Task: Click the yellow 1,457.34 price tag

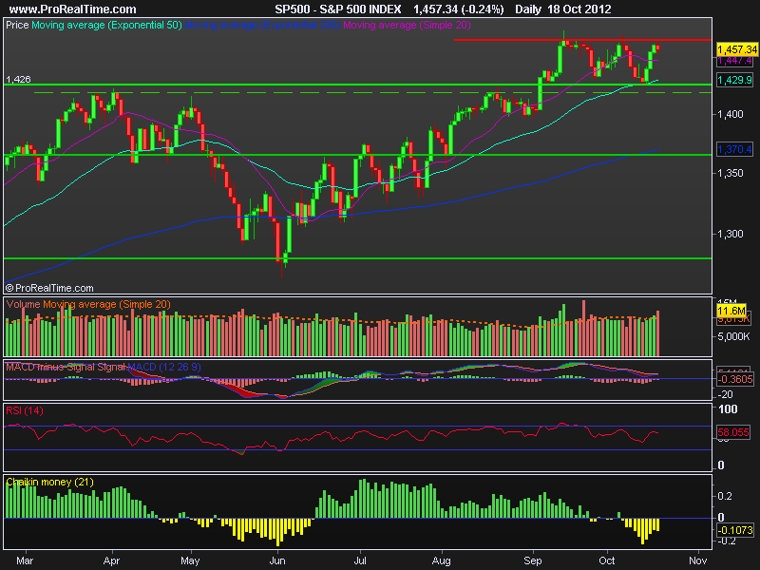Action: [x=737, y=49]
